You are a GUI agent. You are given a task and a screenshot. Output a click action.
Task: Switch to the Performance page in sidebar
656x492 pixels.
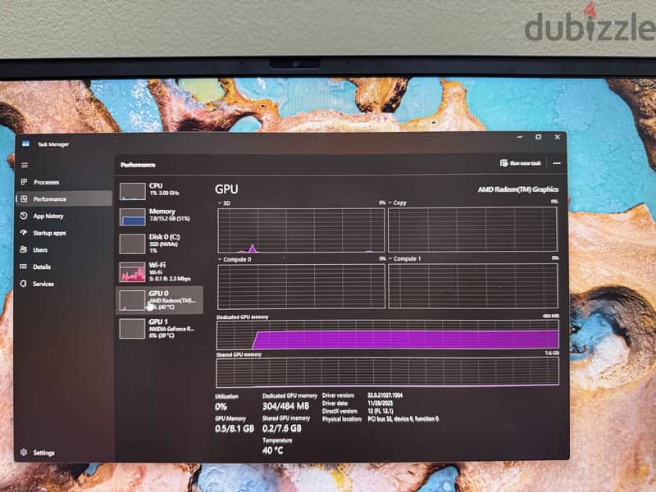(x=64, y=199)
